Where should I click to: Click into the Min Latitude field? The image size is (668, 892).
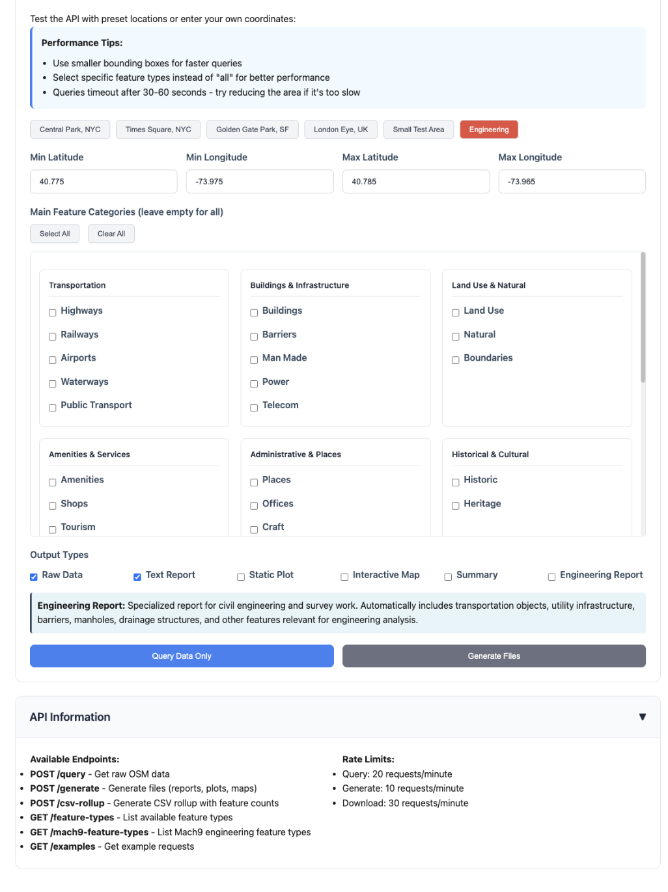click(x=104, y=182)
